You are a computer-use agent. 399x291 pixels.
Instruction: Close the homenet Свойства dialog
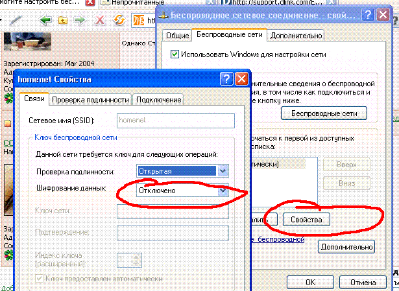[x=241, y=79]
